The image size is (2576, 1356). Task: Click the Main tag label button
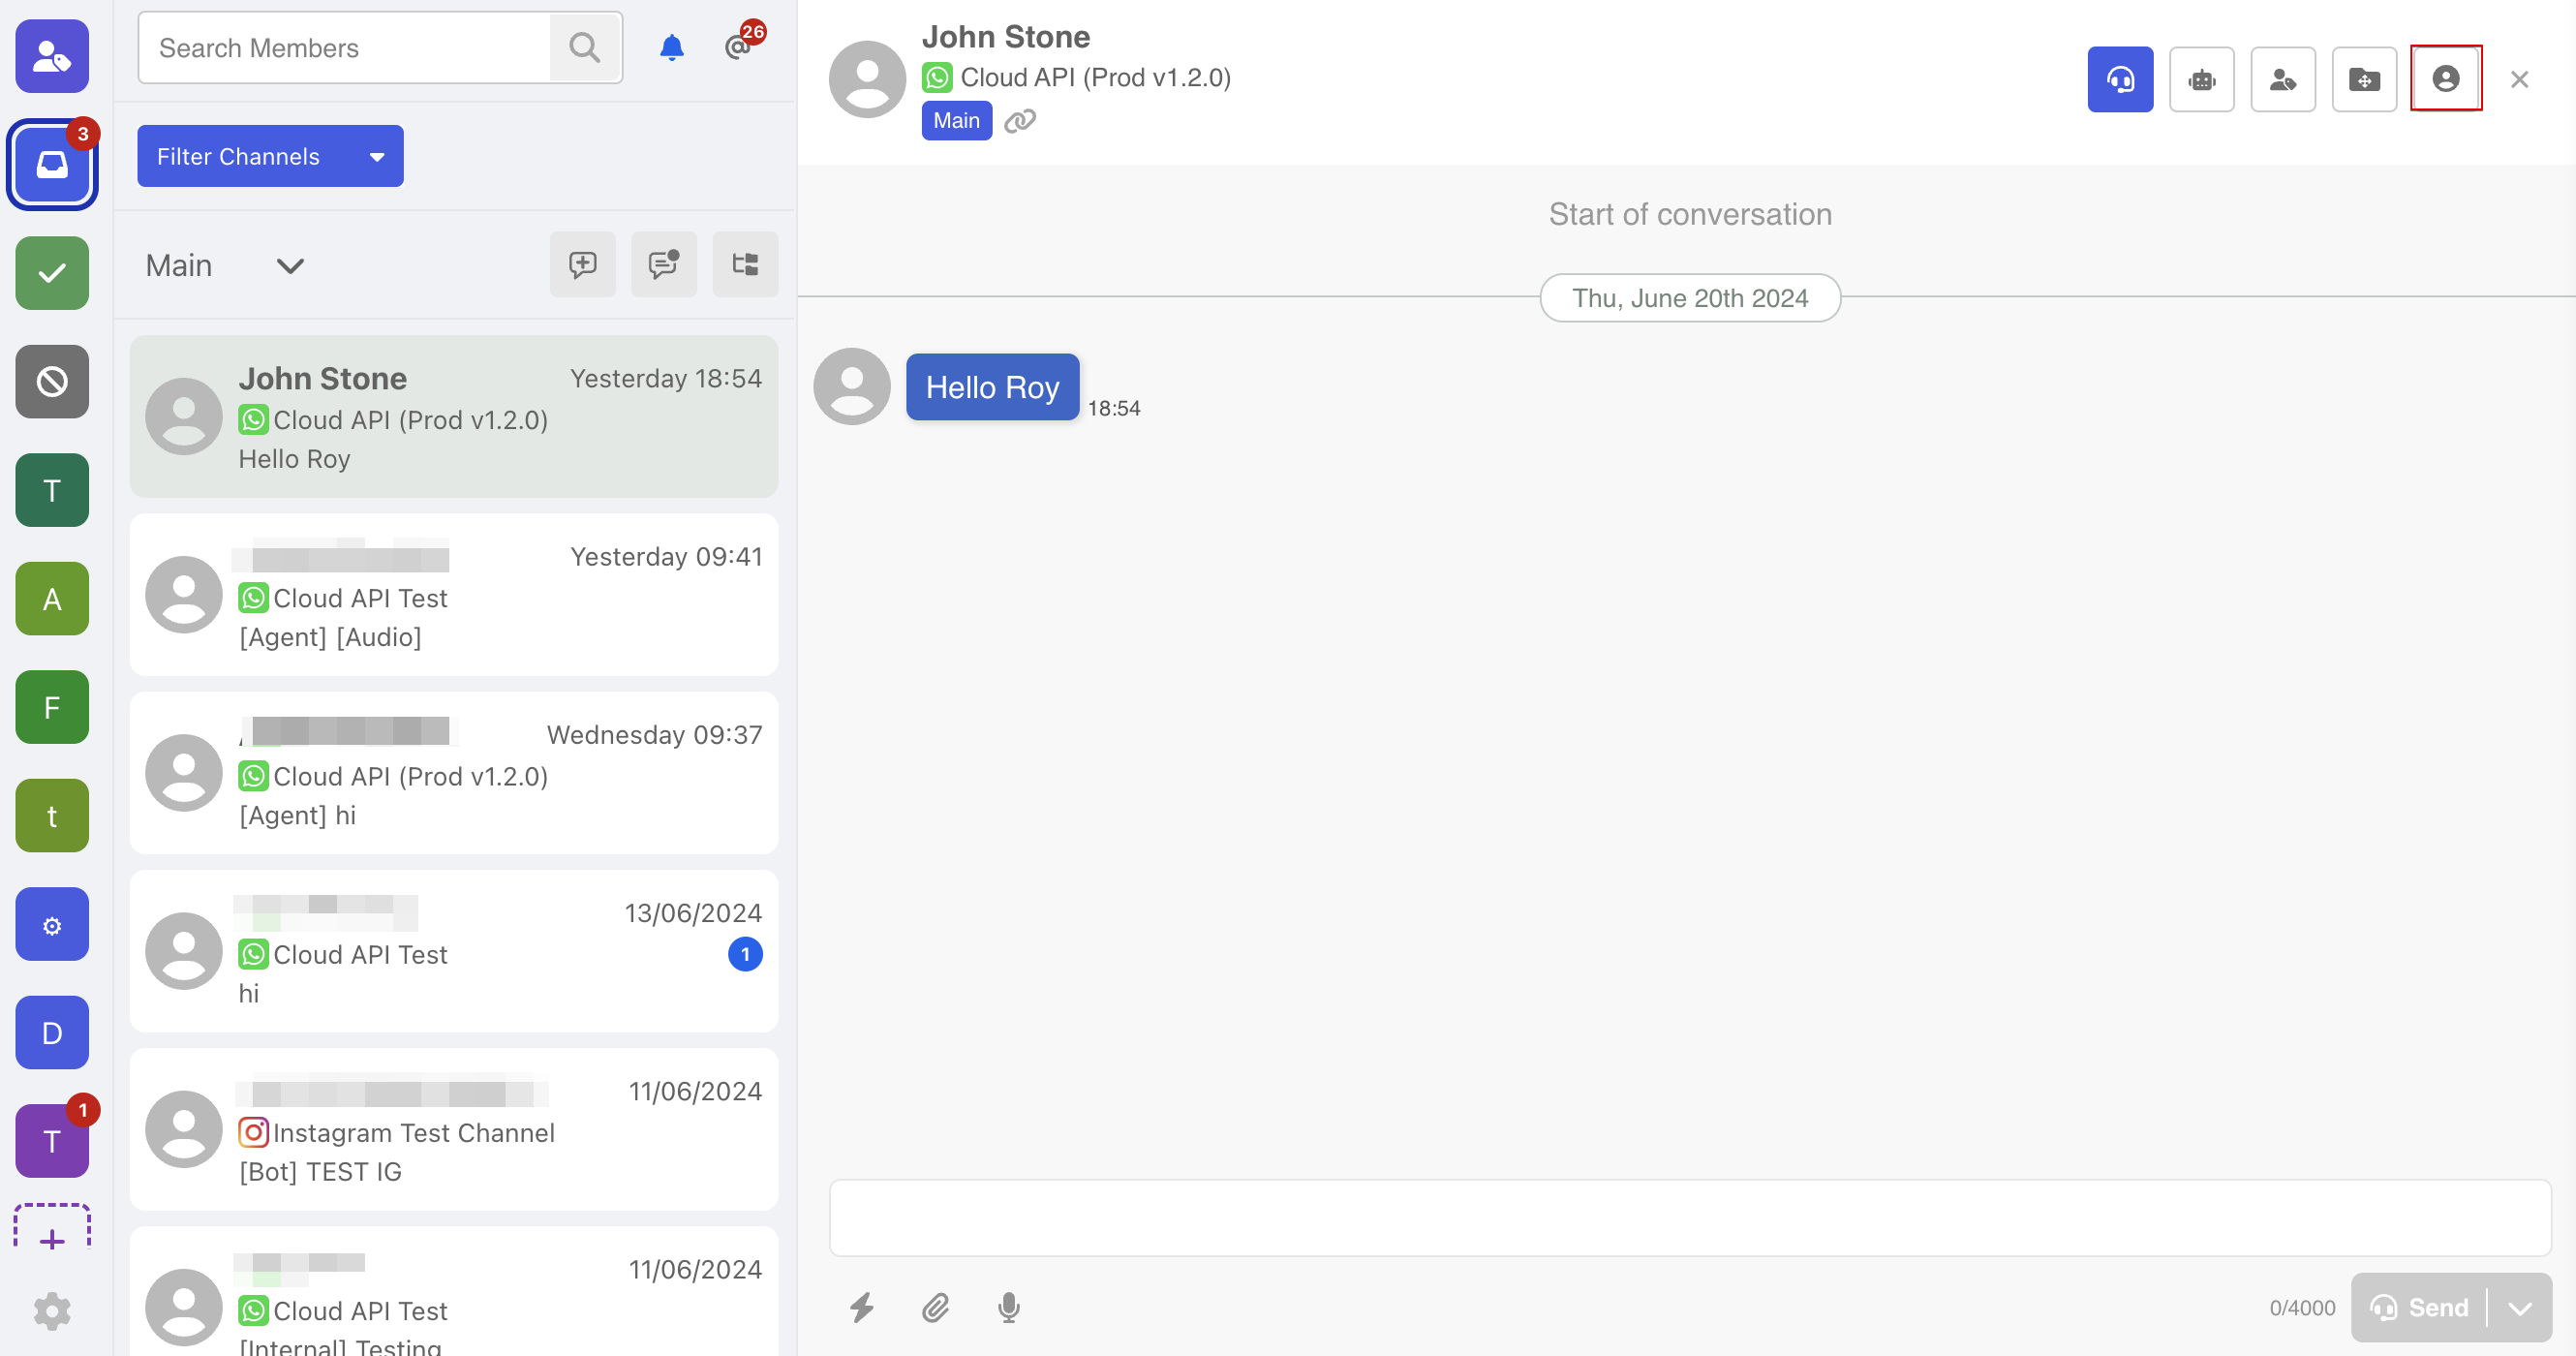tap(956, 121)
